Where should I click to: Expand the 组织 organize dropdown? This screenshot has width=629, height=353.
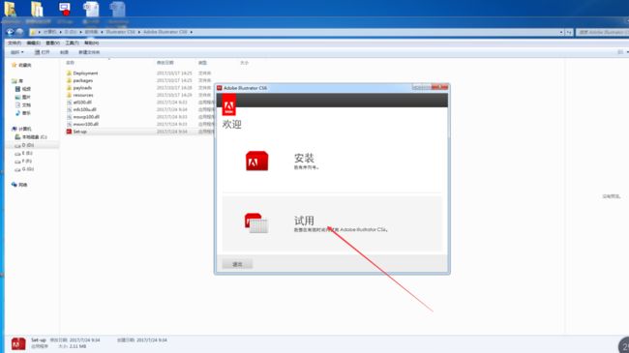pos(16,52)
